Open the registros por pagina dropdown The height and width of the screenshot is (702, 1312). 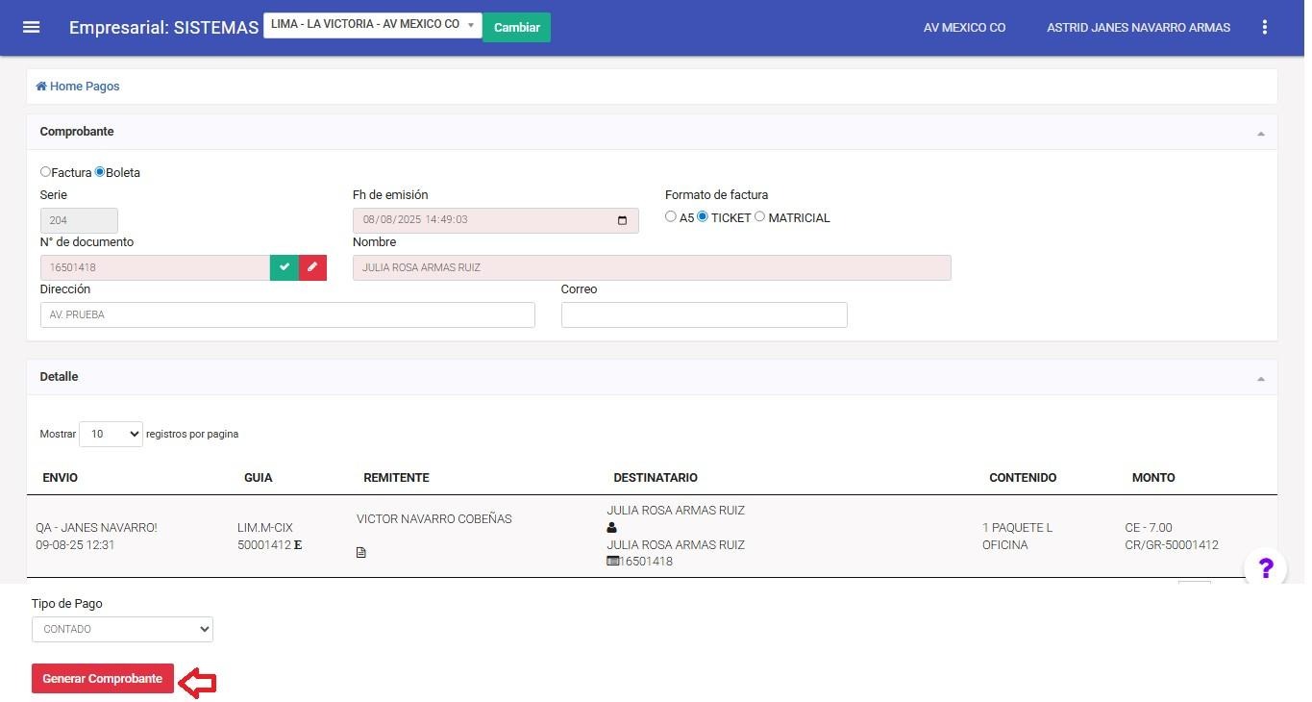click(x=111, y=435)
